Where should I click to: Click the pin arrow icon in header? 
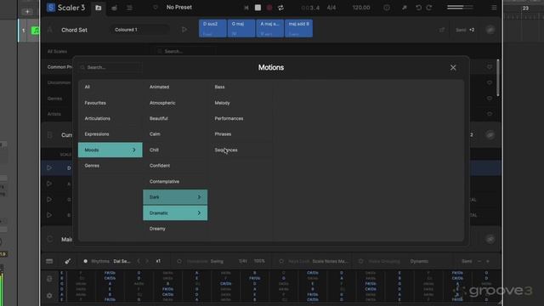click(405, 8)
